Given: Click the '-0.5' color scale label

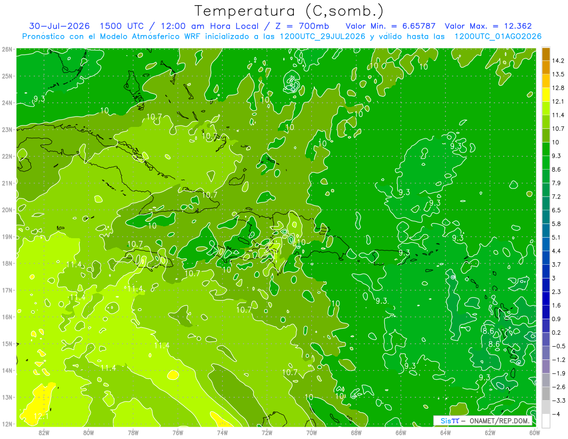Looking at the screenshot, I should tap(558, 346).
